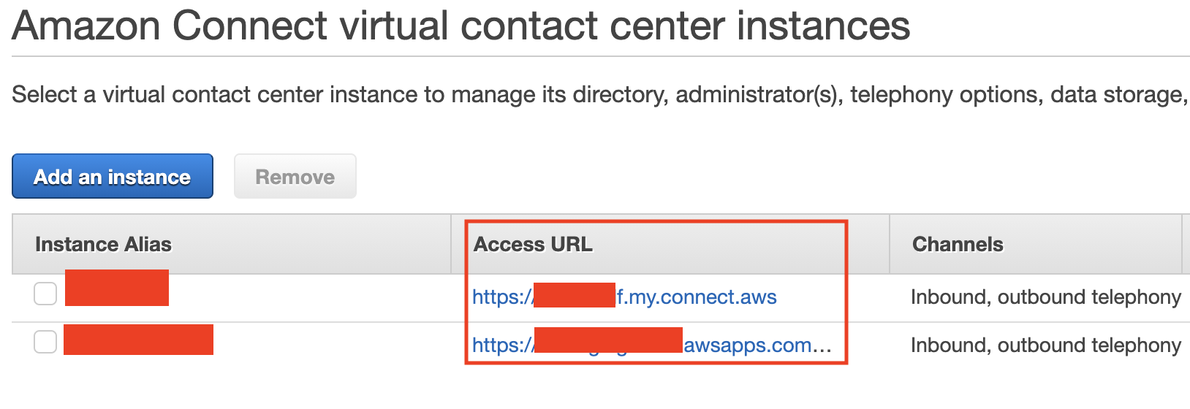Viewport: 1190px width, 409px height.
Task: Open the awsapps.com access URL
Action: click(652, 345)
